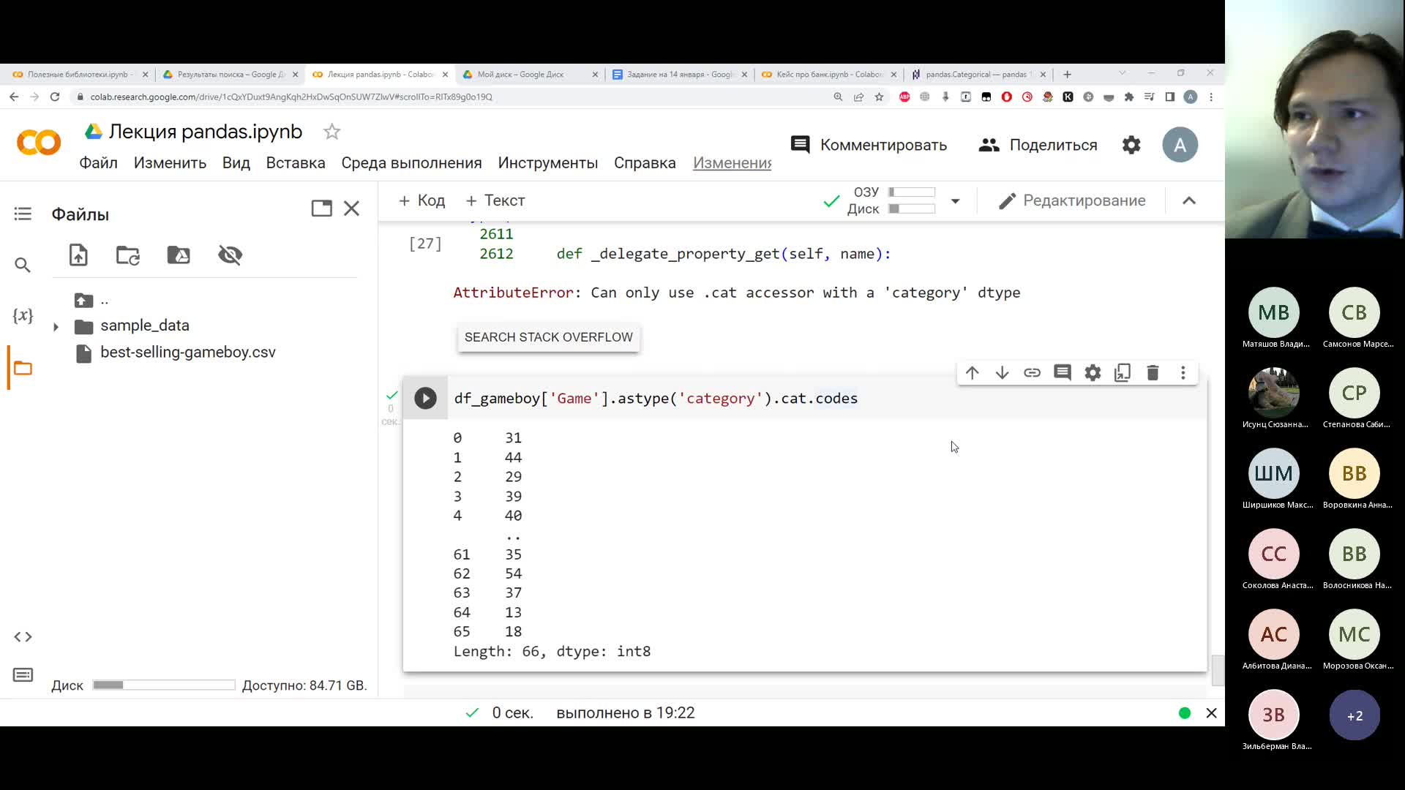Open cell editor settings gear
This screenshot has height=790, width=1405.
coord(1093,373)
